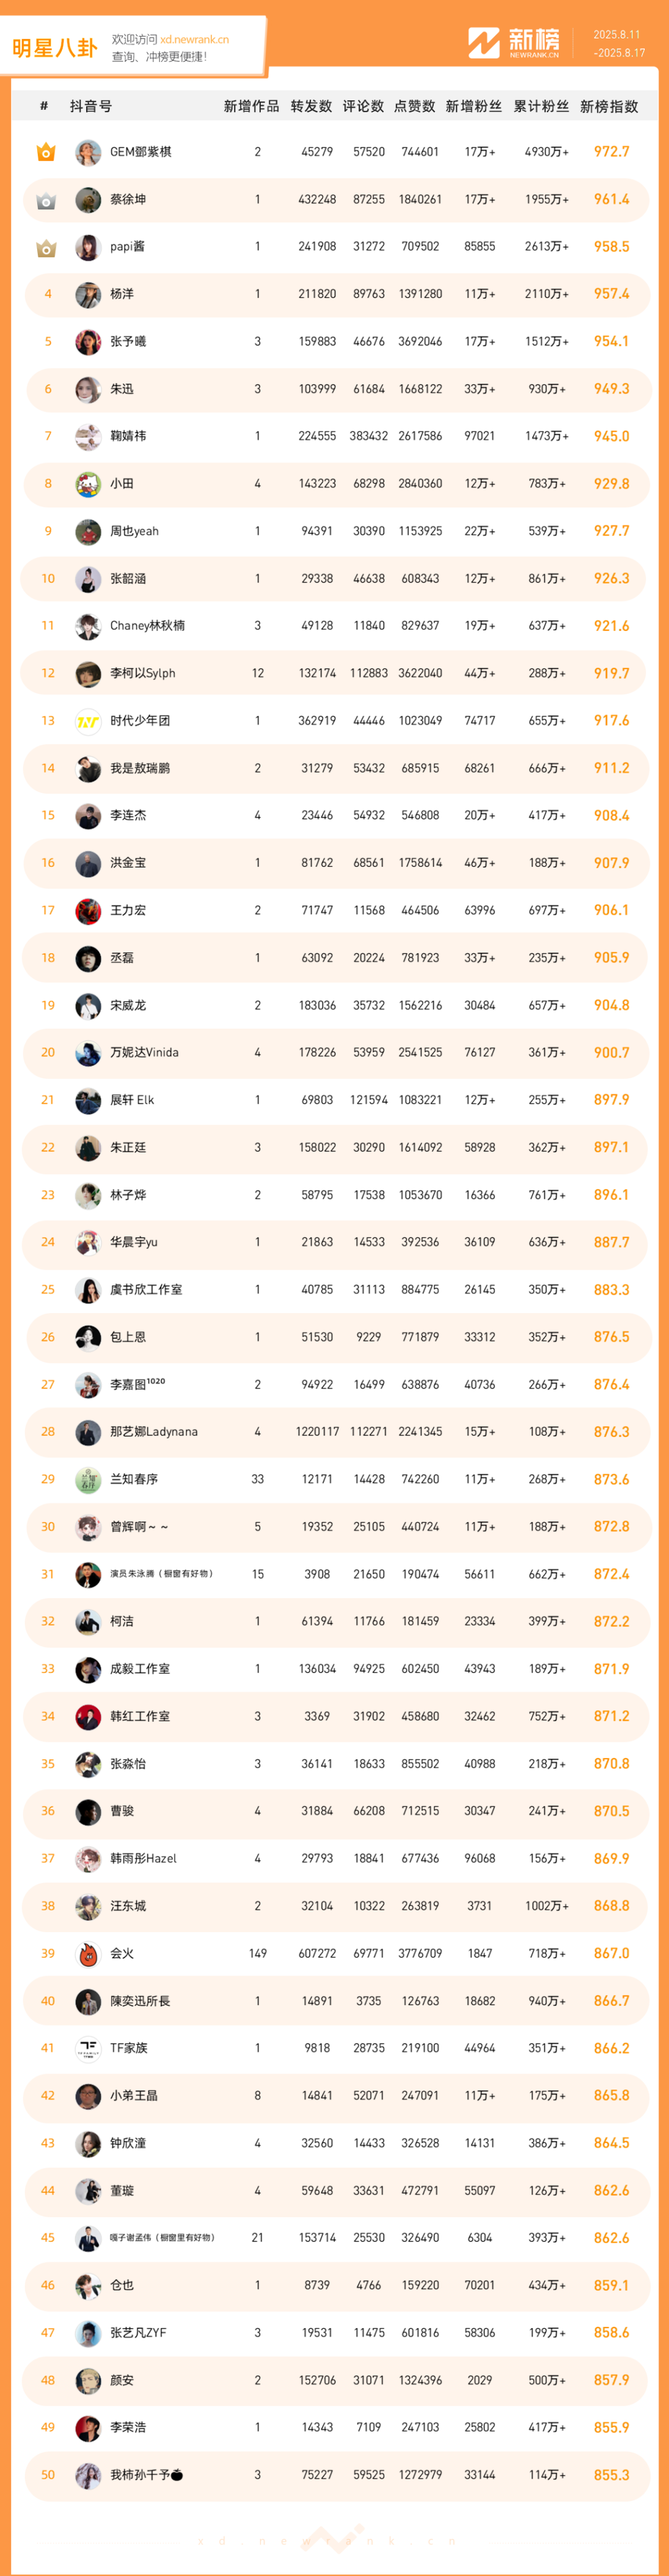
Task: Click the silver crown icon beside 蔡徐坤
Action: tap(46, 200)
